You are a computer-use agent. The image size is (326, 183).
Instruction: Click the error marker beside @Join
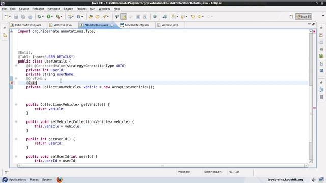point(12,83)
